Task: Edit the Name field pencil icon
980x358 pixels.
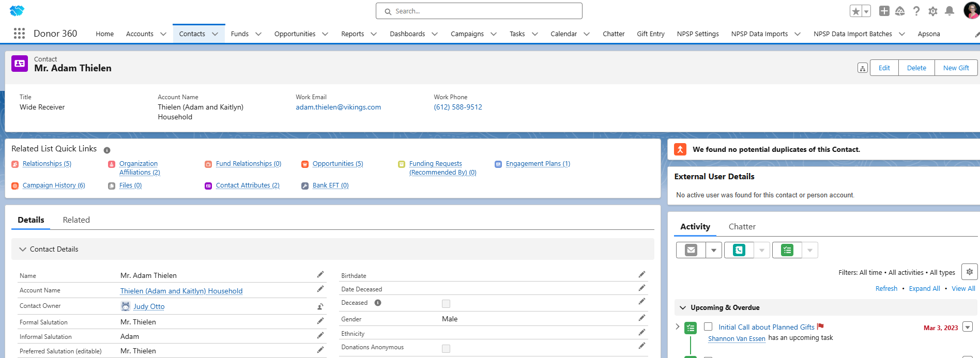Action: (320, 274)
